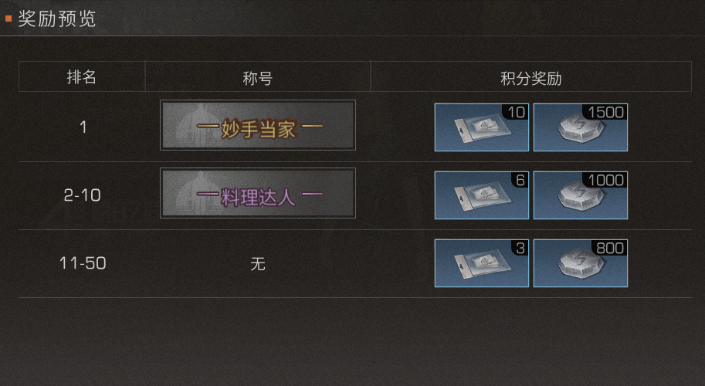Image resolution: width=705 pixels, height=386 pixels.
Task: Select the 1500 silver coin reward icon
Action: coord(581,127)
